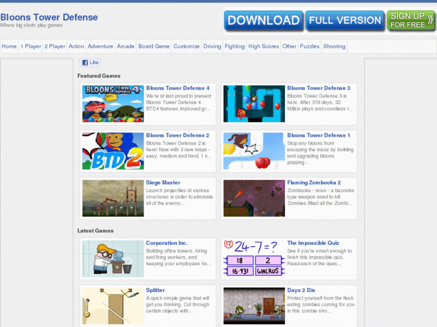Open the Bloons Tower Defense 1 thumbnail
437x327 pixels.
[x=254, y=151]
